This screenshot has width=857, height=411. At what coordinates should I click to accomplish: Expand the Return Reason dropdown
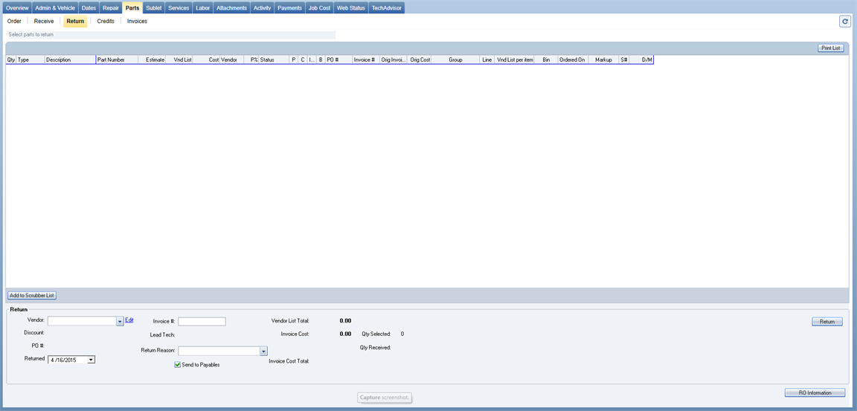tap(263, 351)
